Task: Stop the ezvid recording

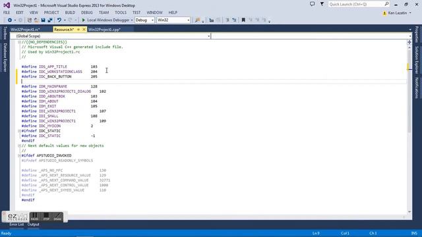Action: click(46, 217)
